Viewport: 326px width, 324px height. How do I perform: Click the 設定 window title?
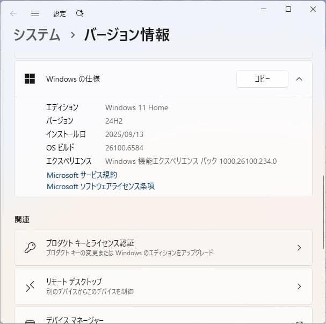(x=60, y=14)
